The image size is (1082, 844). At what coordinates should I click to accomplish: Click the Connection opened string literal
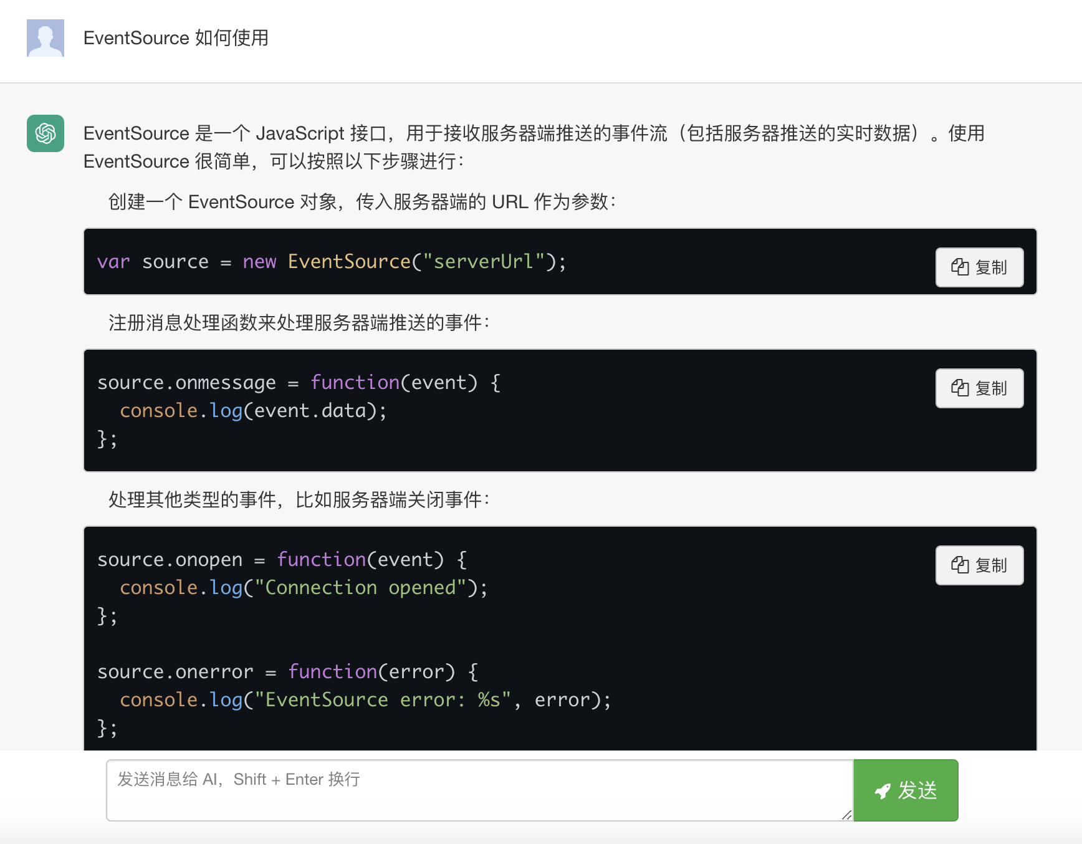(x=361, y=587)
